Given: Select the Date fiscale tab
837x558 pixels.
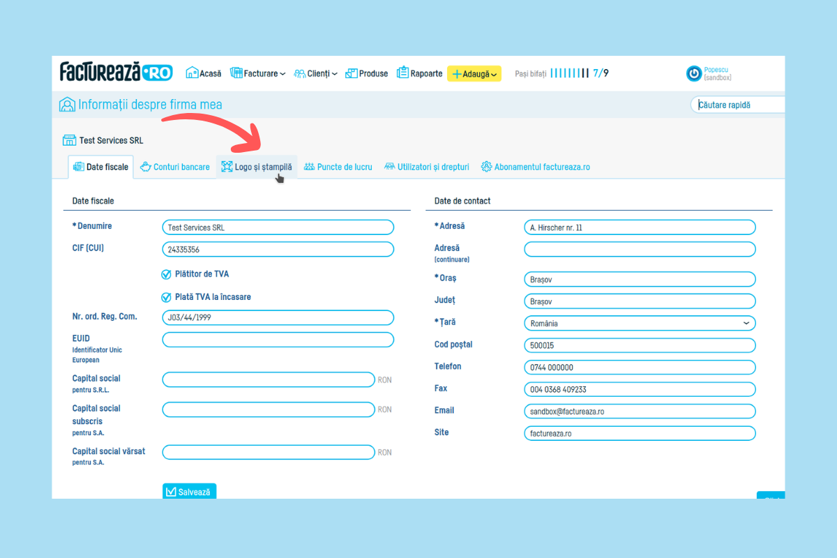Looking at the screenshot, I should pyautogui.click(x=100, y=167).
